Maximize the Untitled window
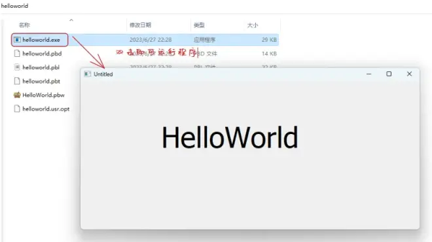Viewport: 432px width, 242px height. pos(389,74)
